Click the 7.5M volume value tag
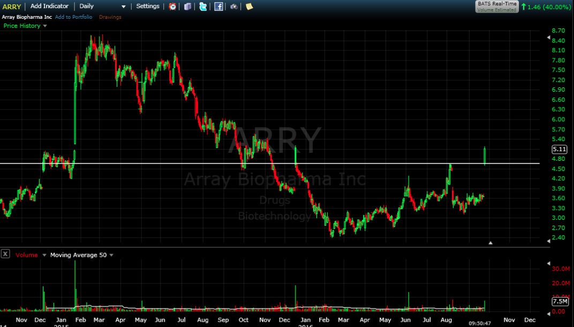 [x=560, y=301]
